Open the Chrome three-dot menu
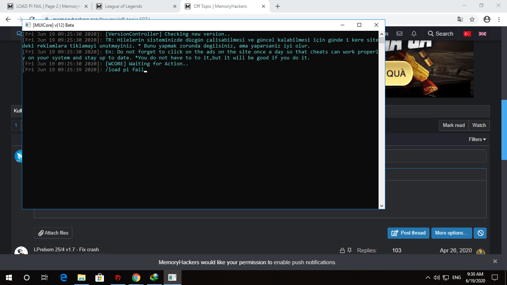This screenshot has height=285, width=507. pyautogui.click(x=499, y=19)
